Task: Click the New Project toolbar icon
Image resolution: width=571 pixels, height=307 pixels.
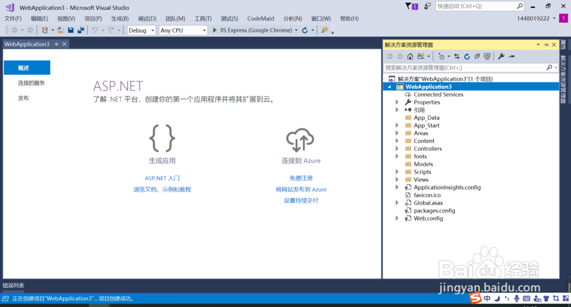Action: [x=45, y=30]
